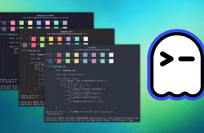
Task: Click nordfox line try stdout.writeAll("Zagg\n");
Action: coord(85,97)
